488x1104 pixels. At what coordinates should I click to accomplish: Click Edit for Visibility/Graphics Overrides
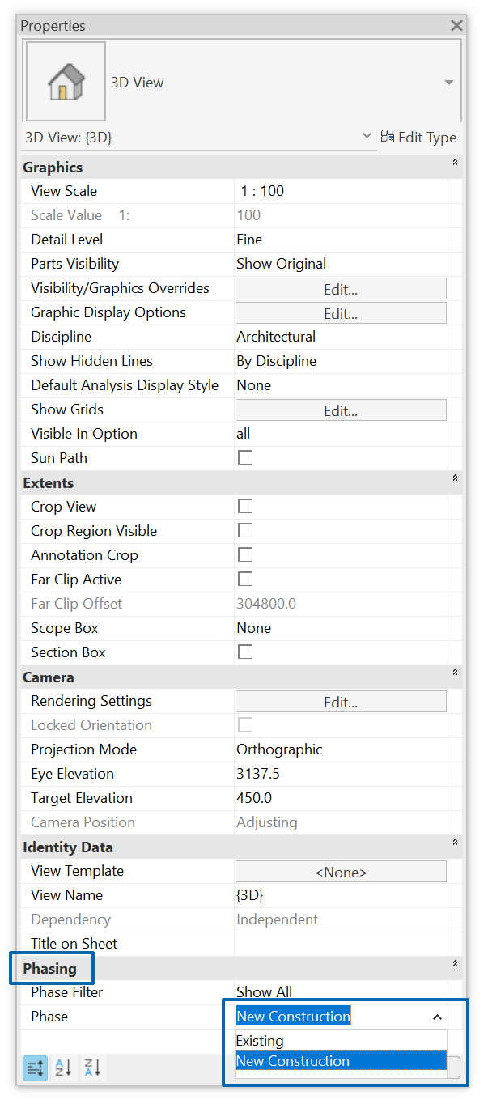tap(341, 289)
